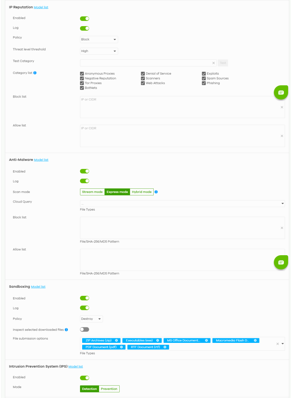Uncheck the Phishing category checkbox
The height and width of the screenshot is (398, 291).
tap(204, 83)
